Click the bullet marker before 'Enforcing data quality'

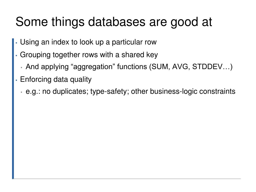[x=16, y=80]
